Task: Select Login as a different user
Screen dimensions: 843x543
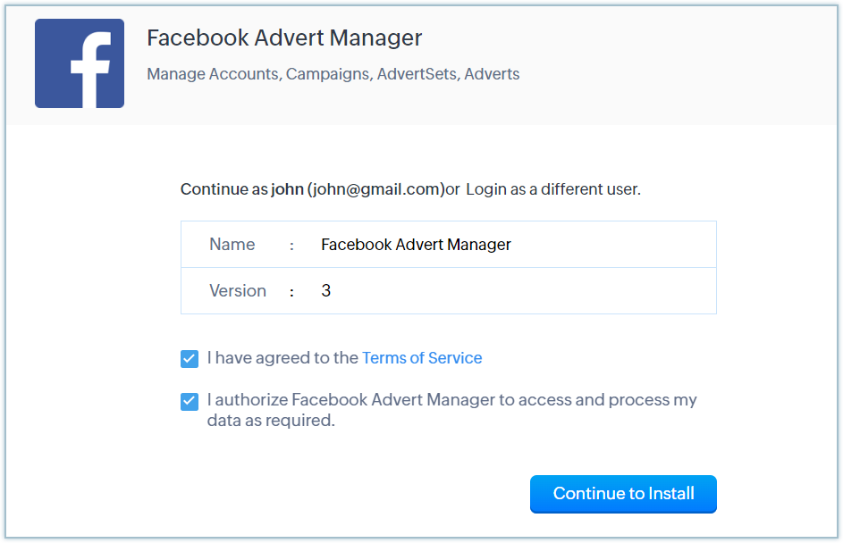Action: click(553, 189)
